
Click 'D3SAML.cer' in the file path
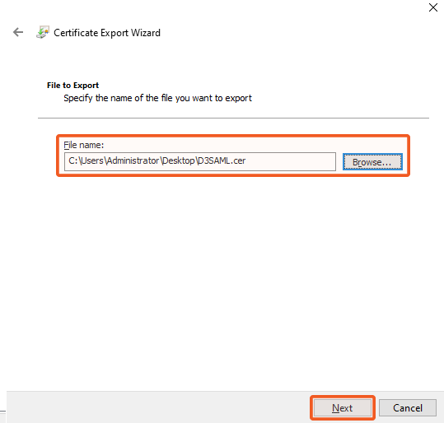coord(222,160)
